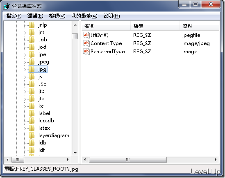Screen dimensions: 225x178
Task: Click the .layerdiagram folder icon
Action: point(32,135)
